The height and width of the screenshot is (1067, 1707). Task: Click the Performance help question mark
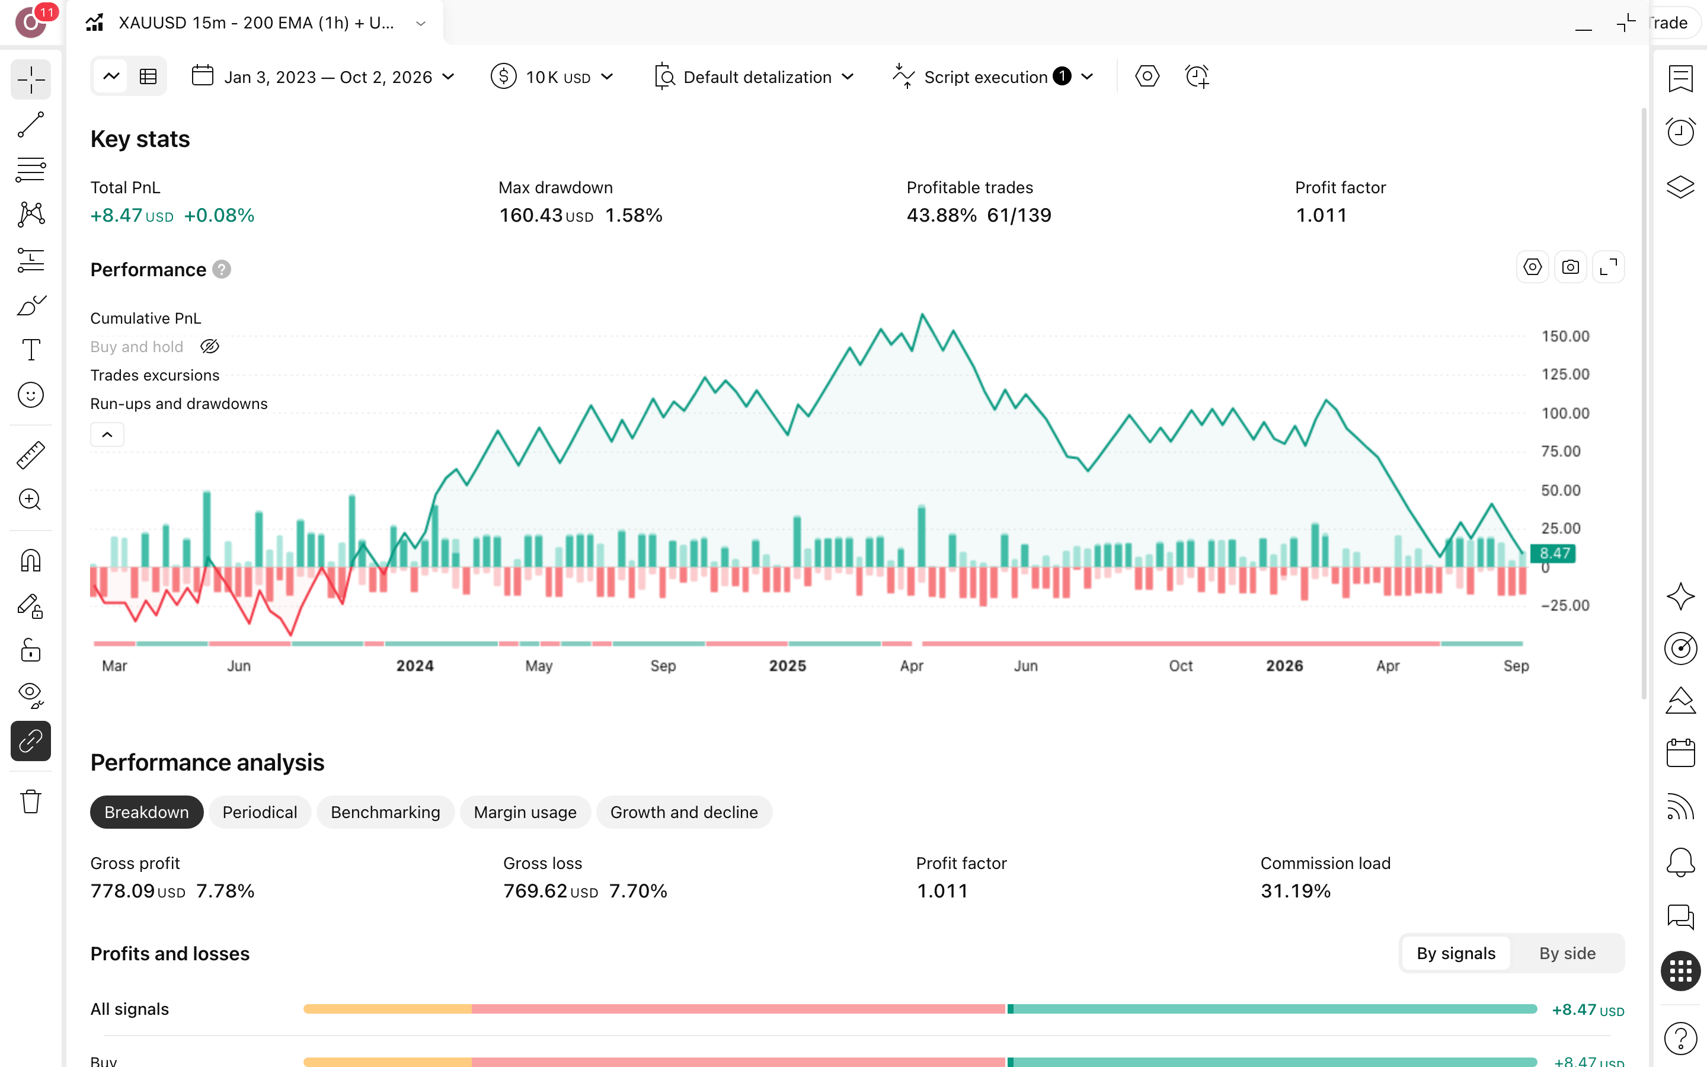[x=222, y=270]
